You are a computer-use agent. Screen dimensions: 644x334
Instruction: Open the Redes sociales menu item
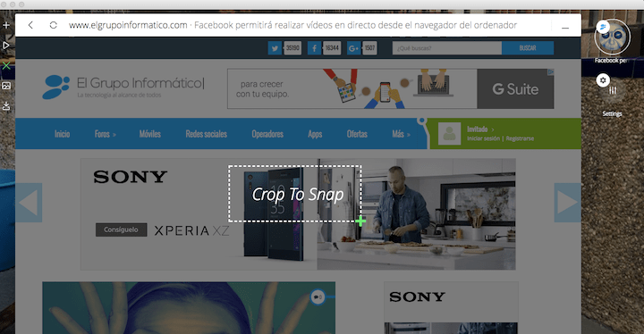(207, 134)
